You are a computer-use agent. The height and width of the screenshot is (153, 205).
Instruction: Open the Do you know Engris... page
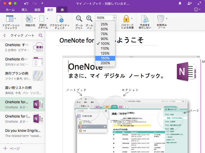coord(23,133)
